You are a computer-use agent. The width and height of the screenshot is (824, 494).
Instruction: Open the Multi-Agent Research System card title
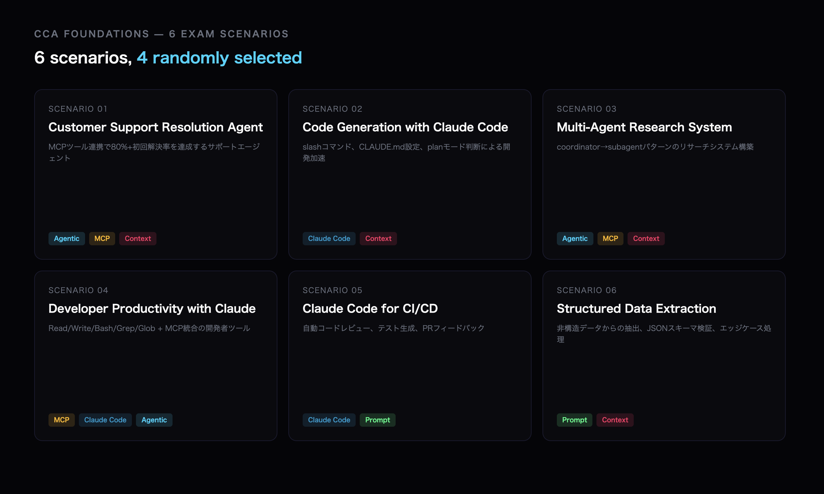[x=644, y=127]
